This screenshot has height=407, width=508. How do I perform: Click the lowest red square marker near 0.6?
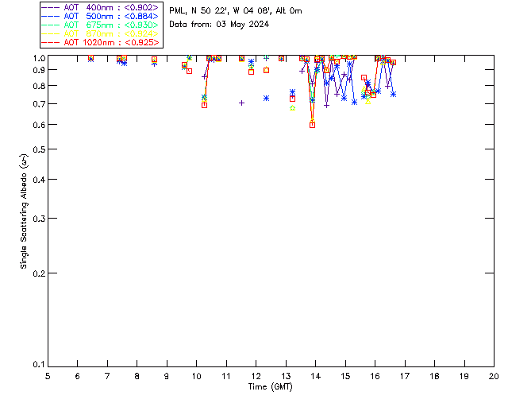point(312,125)
